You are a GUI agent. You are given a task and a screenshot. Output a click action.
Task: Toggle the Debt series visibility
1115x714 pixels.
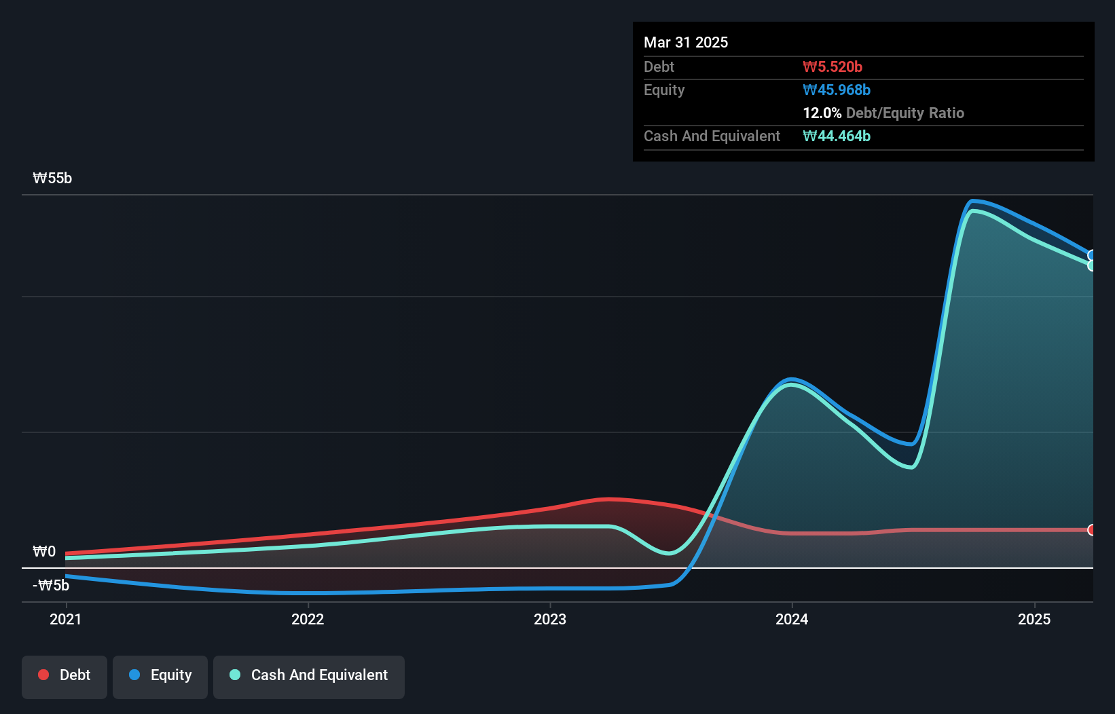65,675
